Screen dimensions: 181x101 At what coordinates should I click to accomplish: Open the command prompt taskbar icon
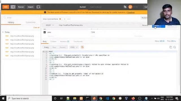87,98
